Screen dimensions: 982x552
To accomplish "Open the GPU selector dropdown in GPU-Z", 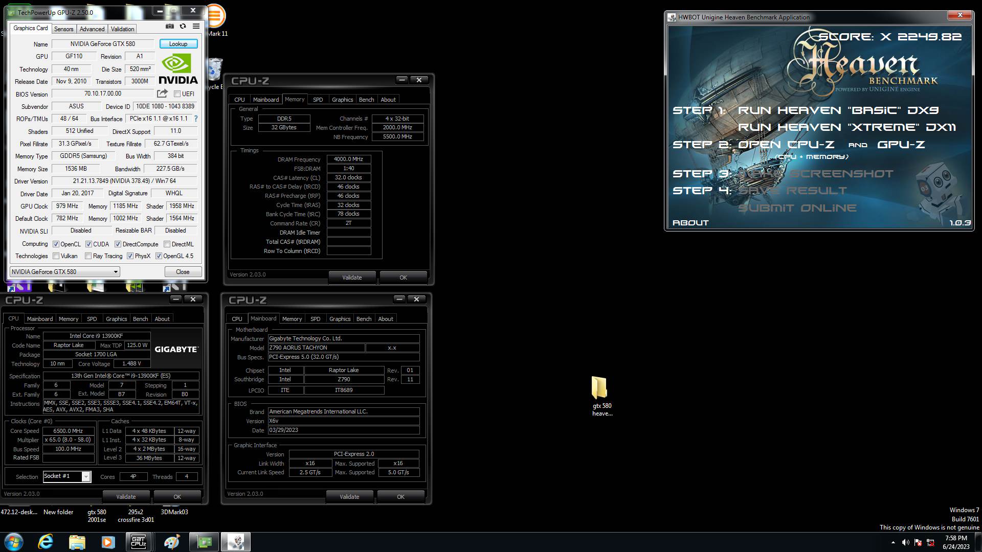I will pos(65,272).
